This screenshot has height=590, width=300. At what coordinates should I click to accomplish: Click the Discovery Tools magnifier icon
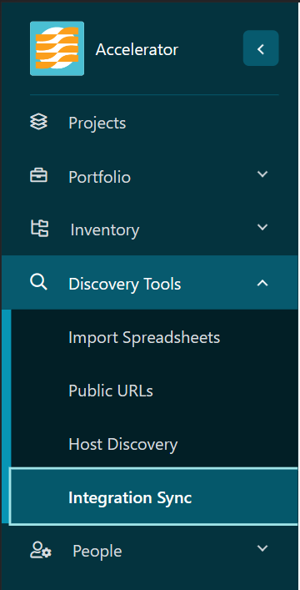38,282
